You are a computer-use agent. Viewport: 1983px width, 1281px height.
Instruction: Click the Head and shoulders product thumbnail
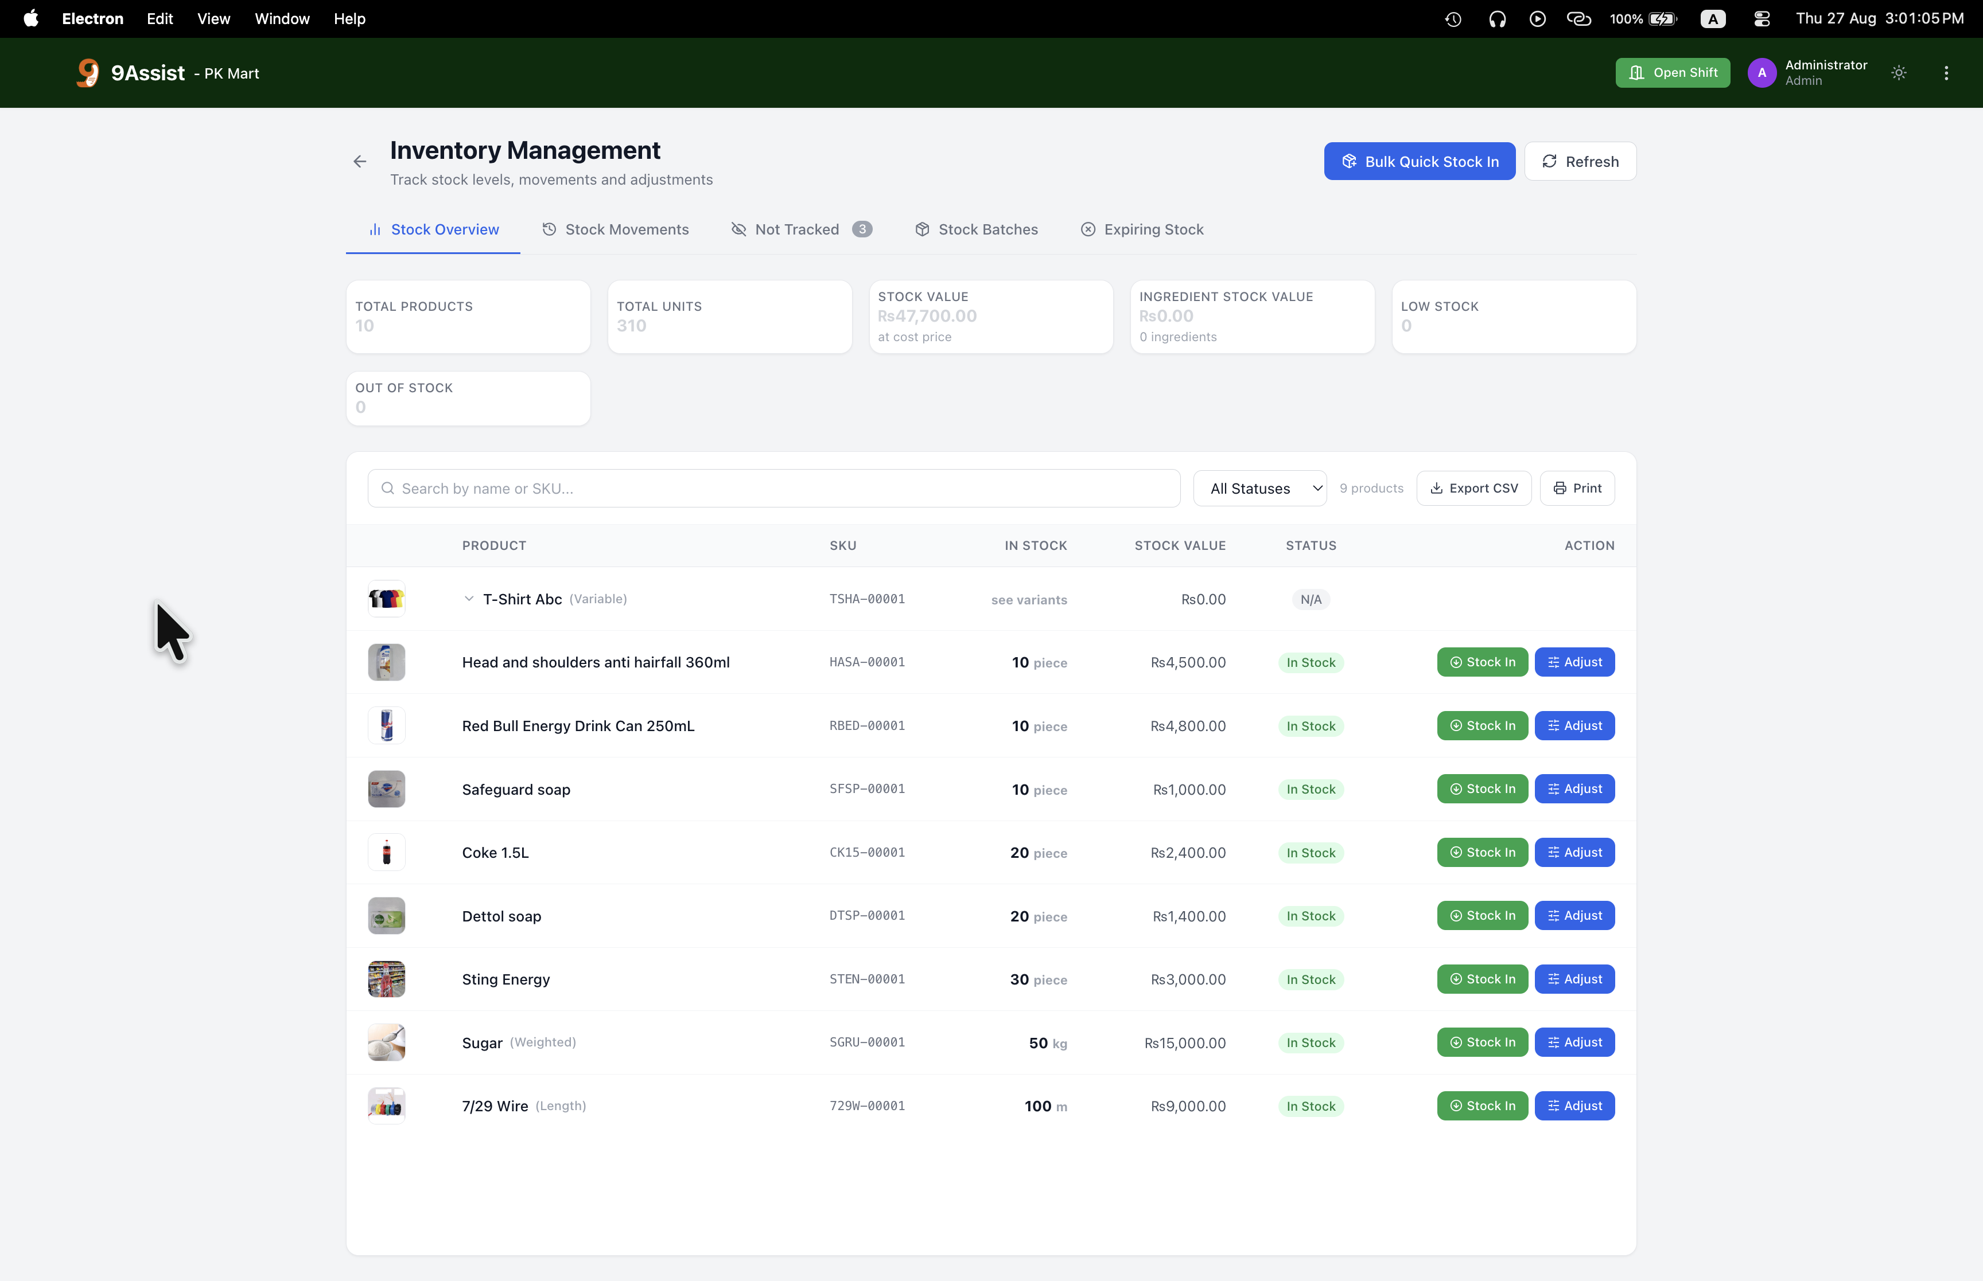386,662
